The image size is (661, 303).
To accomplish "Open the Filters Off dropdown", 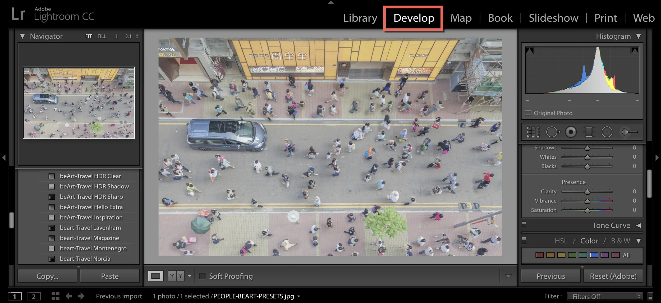I will coord(604,296).
